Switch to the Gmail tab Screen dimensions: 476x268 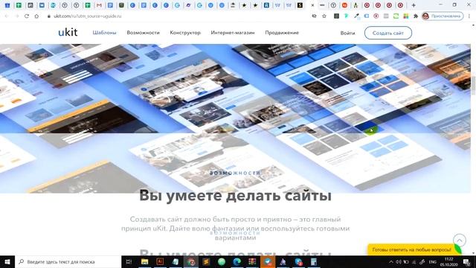click(99, 5)
